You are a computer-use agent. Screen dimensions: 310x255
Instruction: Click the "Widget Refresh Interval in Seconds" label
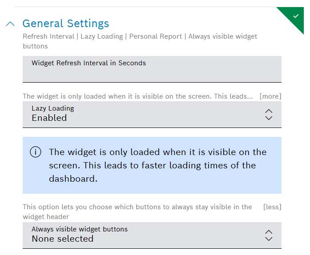(x=89, y=63)
